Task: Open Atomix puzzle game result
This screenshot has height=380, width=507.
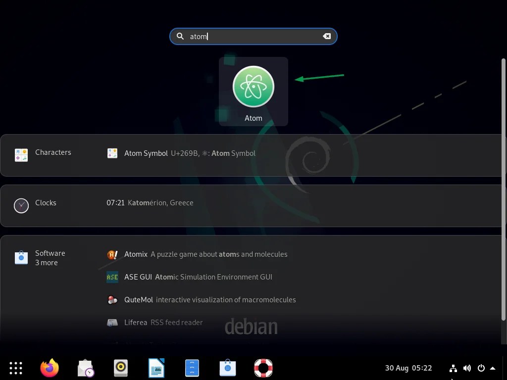Action: pos(197,254)
